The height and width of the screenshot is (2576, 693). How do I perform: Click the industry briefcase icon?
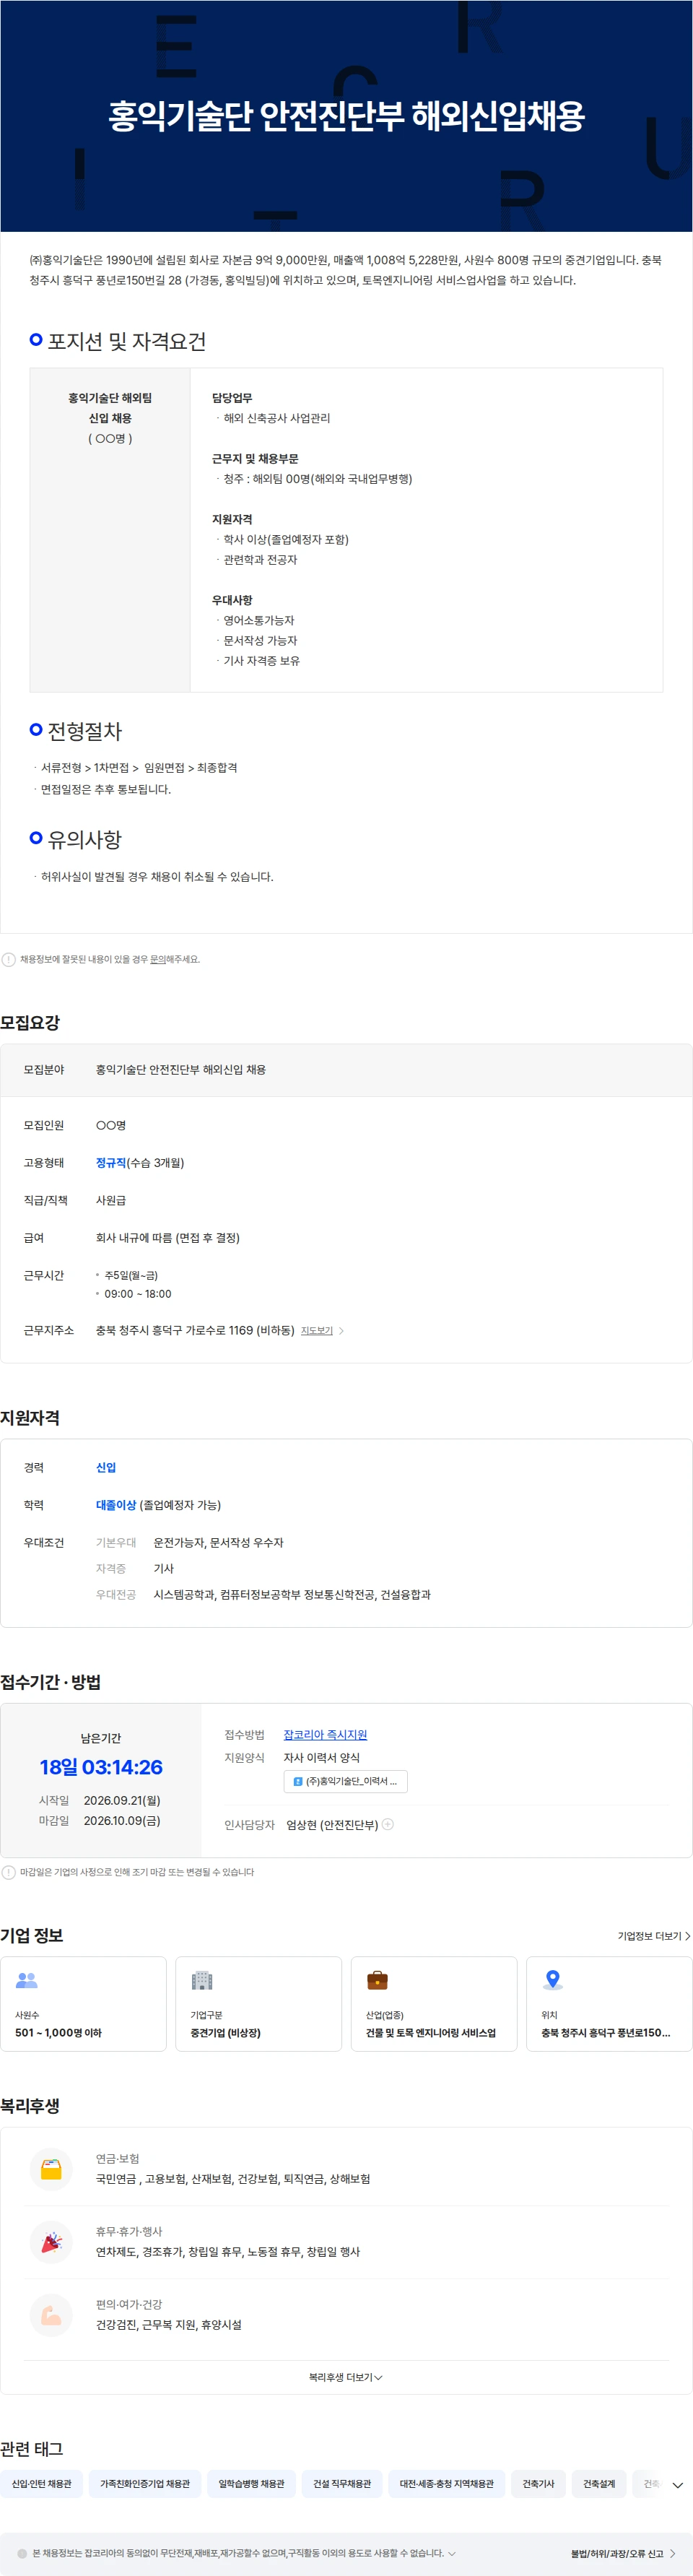pos(377,1979)
